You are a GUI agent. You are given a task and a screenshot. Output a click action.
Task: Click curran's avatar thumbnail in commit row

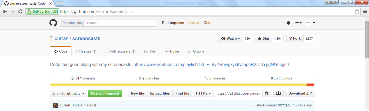pos(56,105)
